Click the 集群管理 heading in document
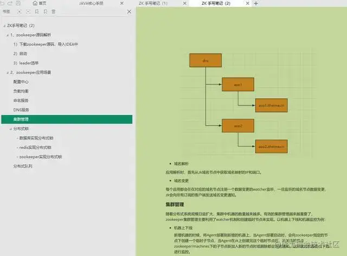347x256 pixels. (x=175, y=205)
